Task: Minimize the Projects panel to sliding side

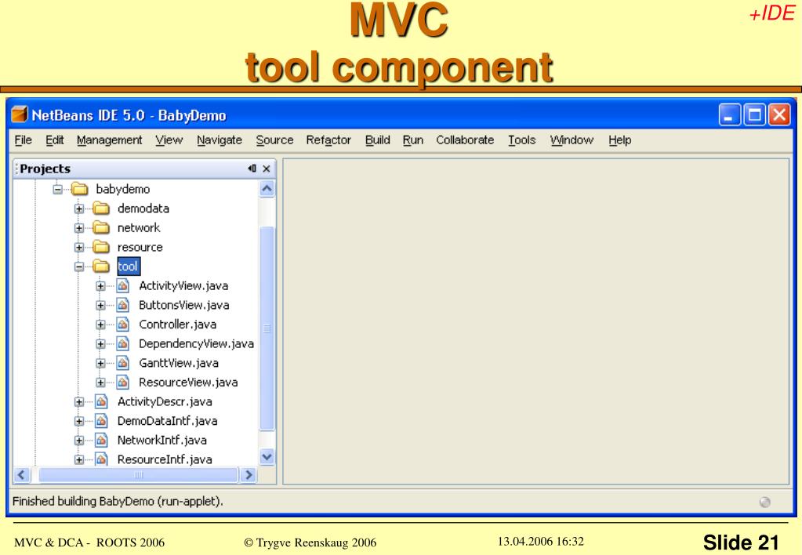Action: click(x=252, y=169)
